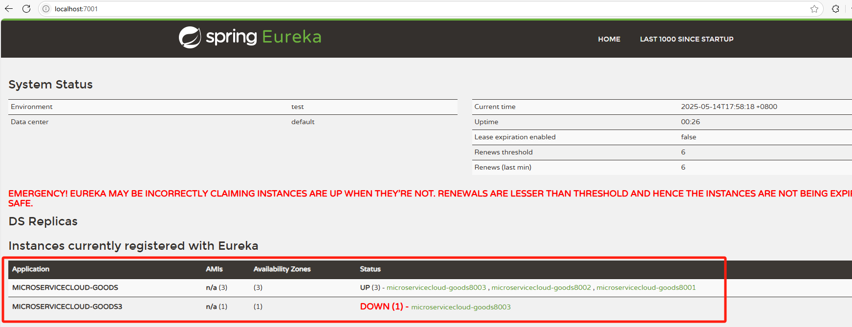Click 'Instances currently registered with Eureka' heading
The image size is (852, 327).
pyautogui.click(x=133, y=246)
